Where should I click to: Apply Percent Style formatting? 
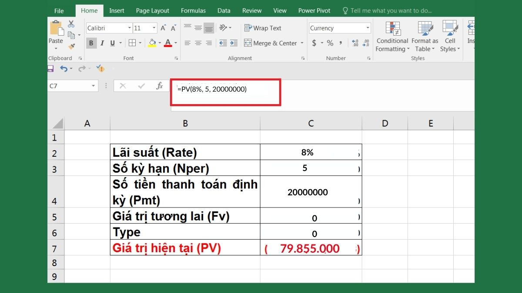tap(330, 43)
